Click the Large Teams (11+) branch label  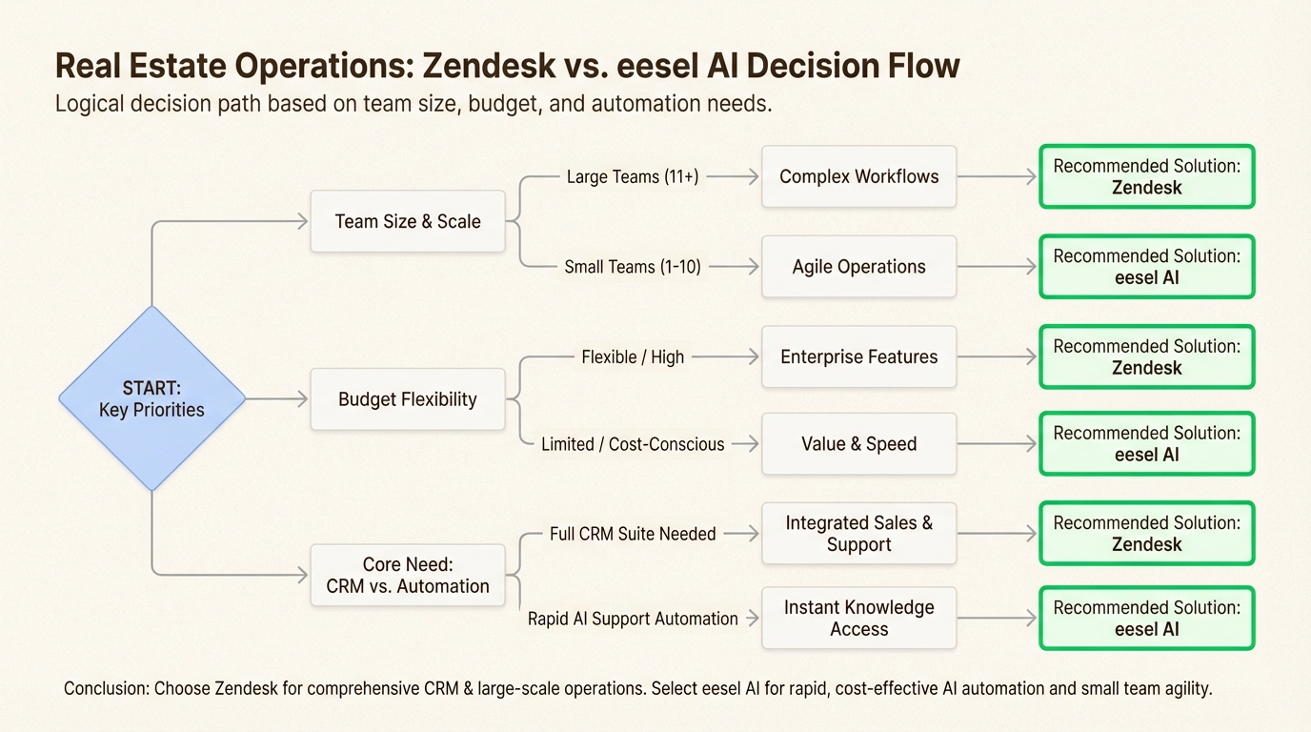[633, 176]
